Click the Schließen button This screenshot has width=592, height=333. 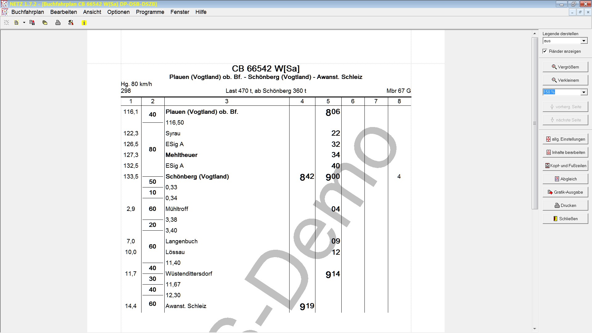point(565,219)
